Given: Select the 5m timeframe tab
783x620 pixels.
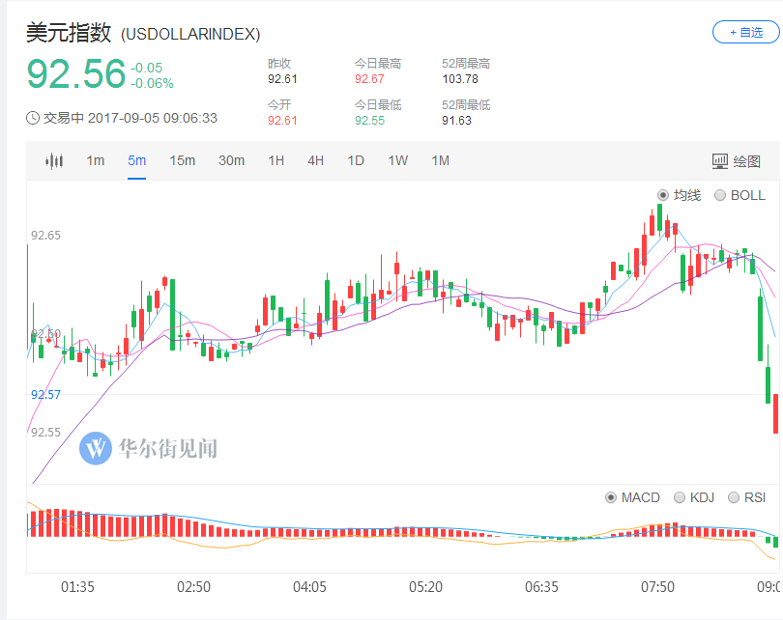Looking at the screenshot, I should [137, 160].
